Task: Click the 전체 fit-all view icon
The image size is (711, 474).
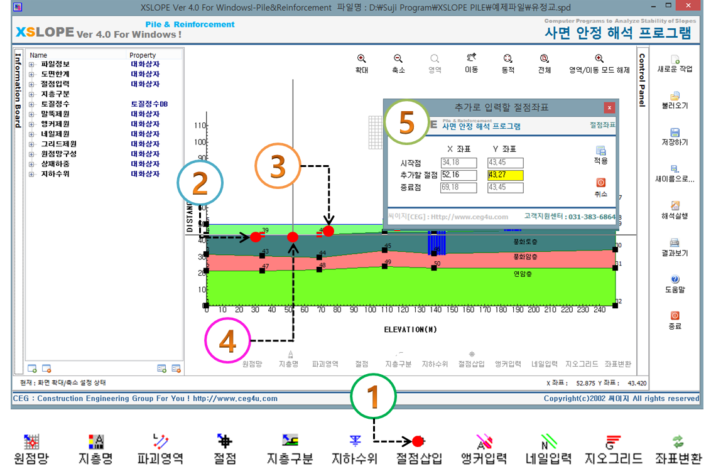Action: pos(544,58)
